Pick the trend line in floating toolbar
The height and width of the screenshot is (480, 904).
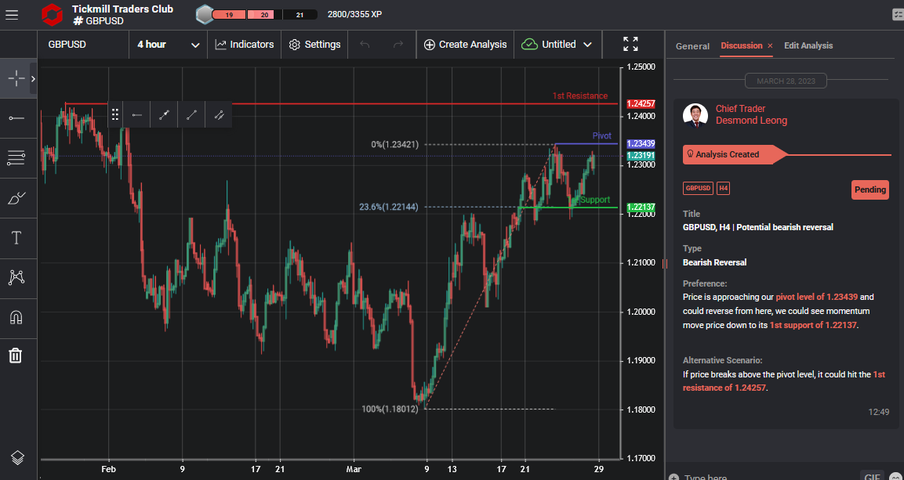(191, 114)
